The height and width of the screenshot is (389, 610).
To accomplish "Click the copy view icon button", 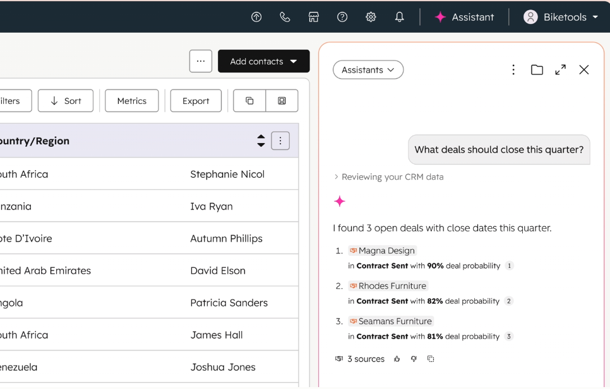I will 249,101.
